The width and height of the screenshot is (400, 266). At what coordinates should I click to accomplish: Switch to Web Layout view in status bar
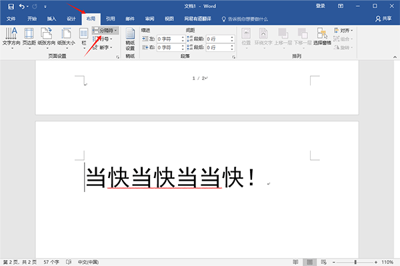(x=324, y=262)
